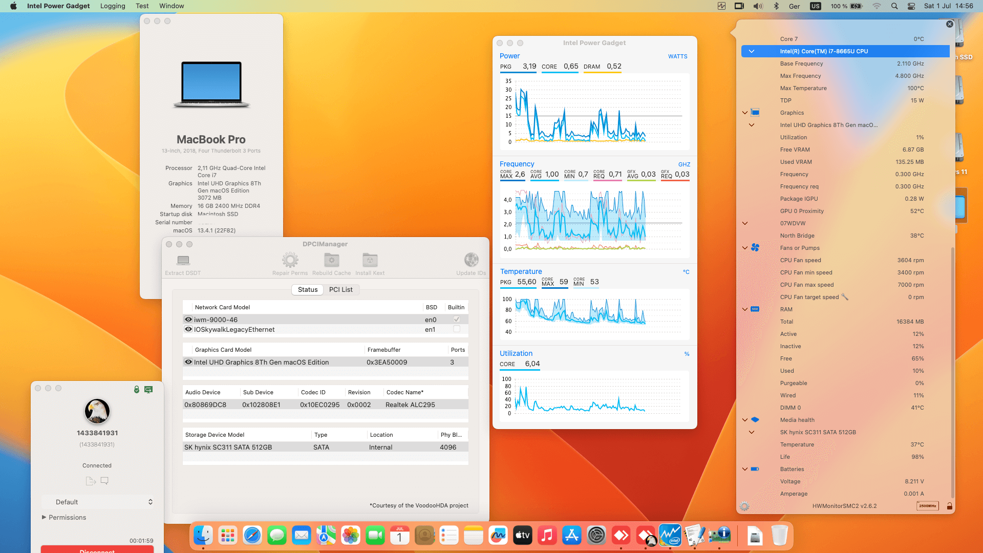Click the AnyDesk file transfer icon
983x553 pixels.
91,481
